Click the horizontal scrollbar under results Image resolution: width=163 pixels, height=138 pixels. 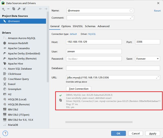99,122
